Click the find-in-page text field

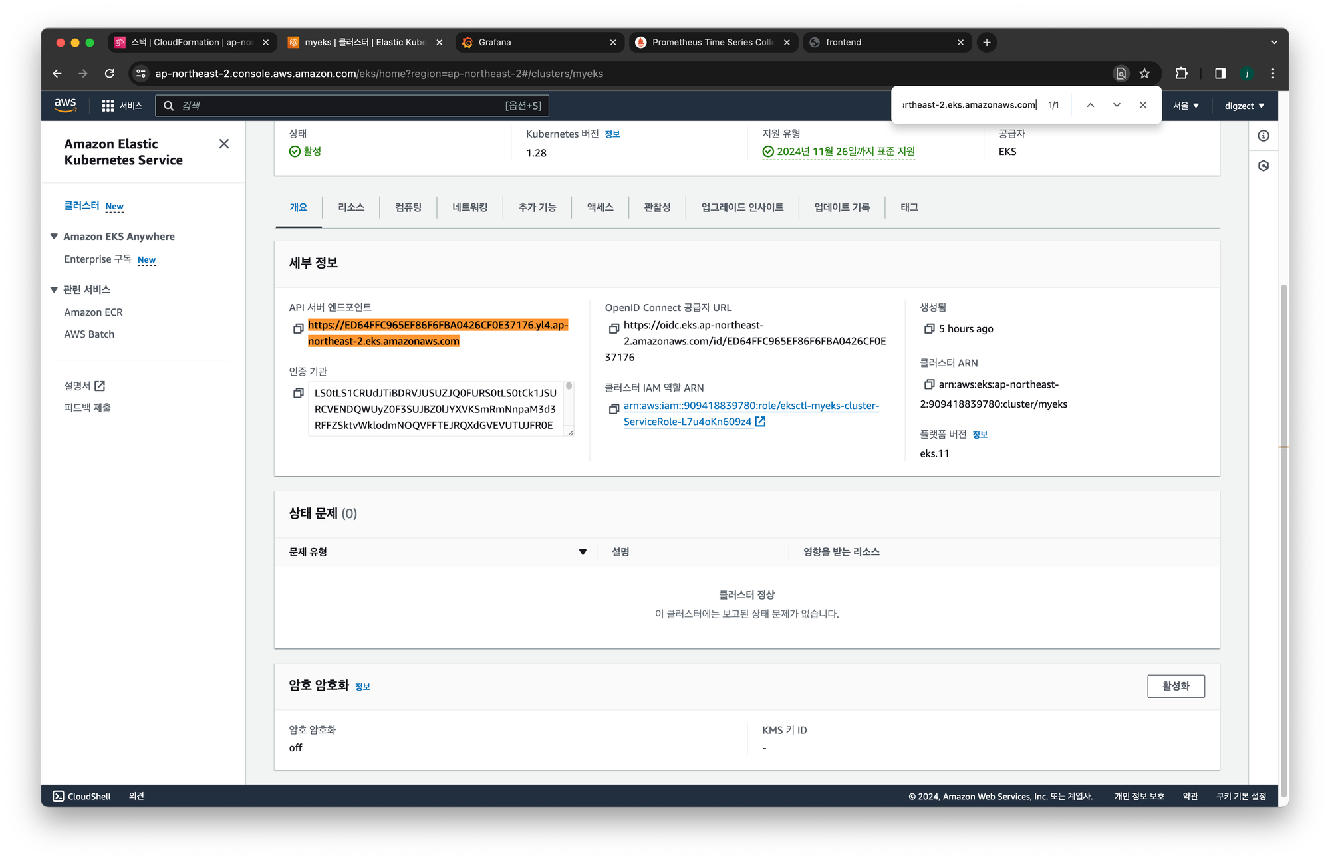(969, 105)
